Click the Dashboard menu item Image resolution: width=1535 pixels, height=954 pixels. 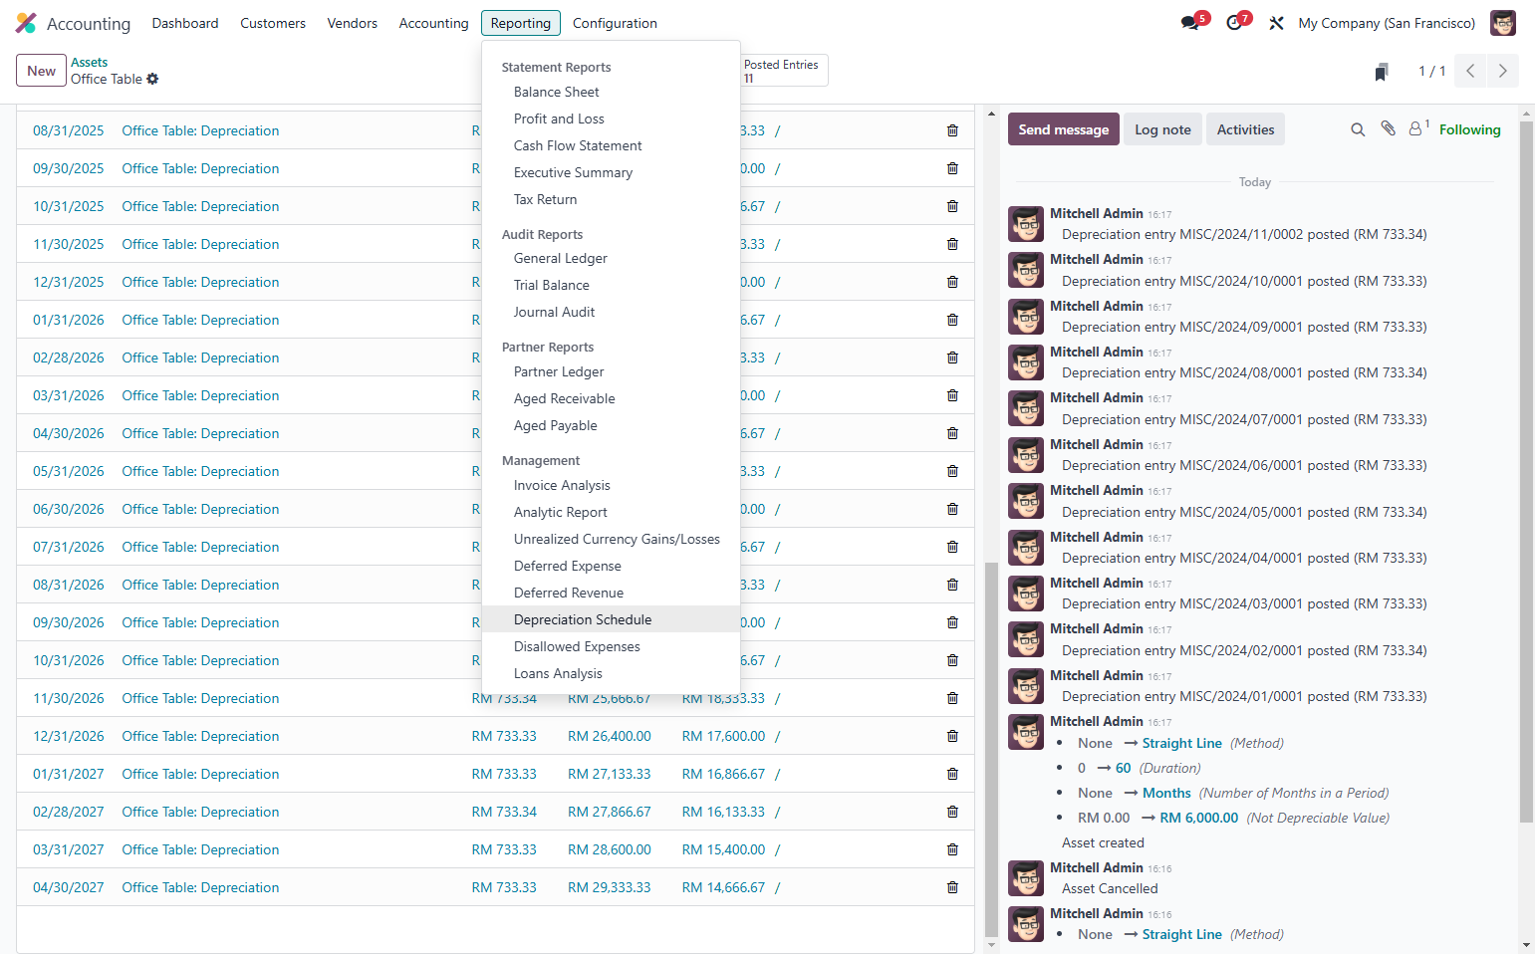point(185,23)
